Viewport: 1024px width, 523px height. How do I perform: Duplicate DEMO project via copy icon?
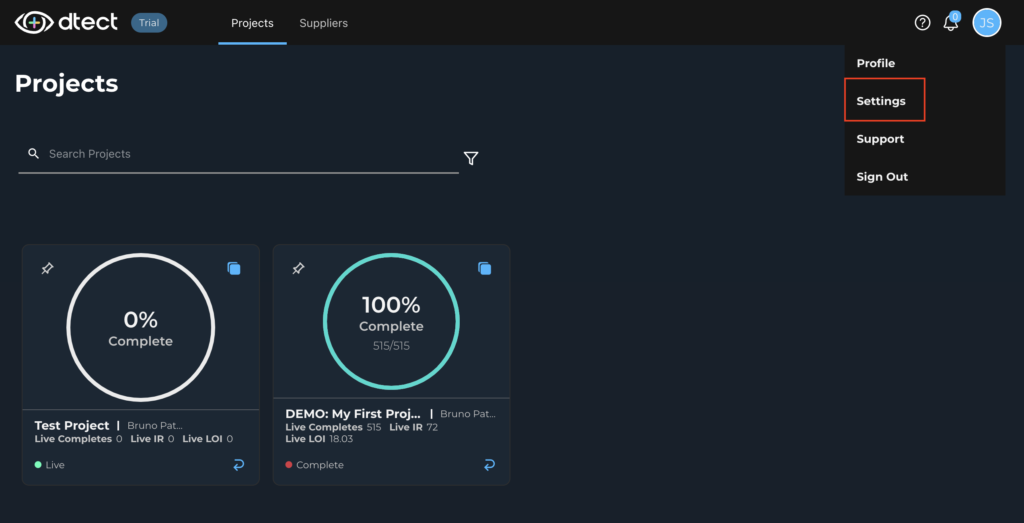pyautogui.click(x=485, y=268)
